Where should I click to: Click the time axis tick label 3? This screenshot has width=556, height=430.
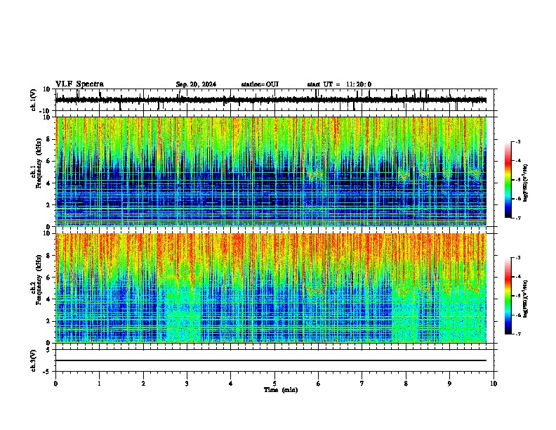pyautogui.click(x=187, y=384)
